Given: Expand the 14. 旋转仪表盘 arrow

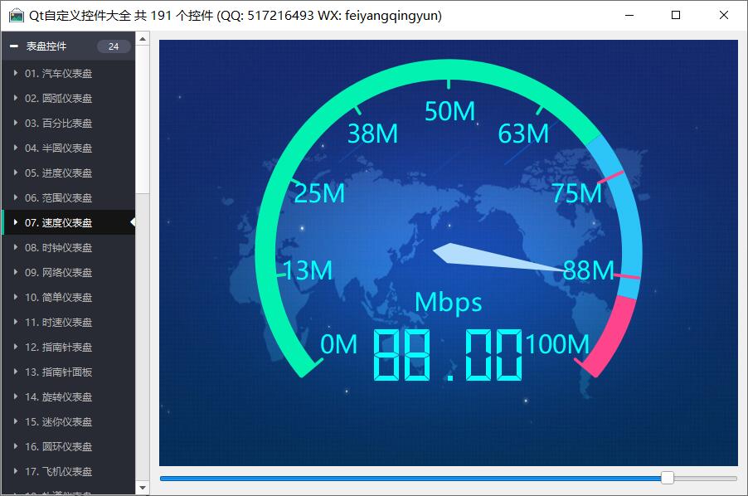Looking at the screenshot, I should tap(16, 396).
